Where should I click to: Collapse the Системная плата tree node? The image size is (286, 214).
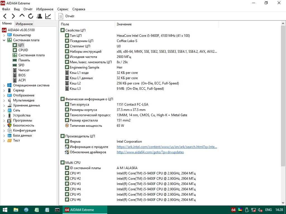click(x=4, y=40)
